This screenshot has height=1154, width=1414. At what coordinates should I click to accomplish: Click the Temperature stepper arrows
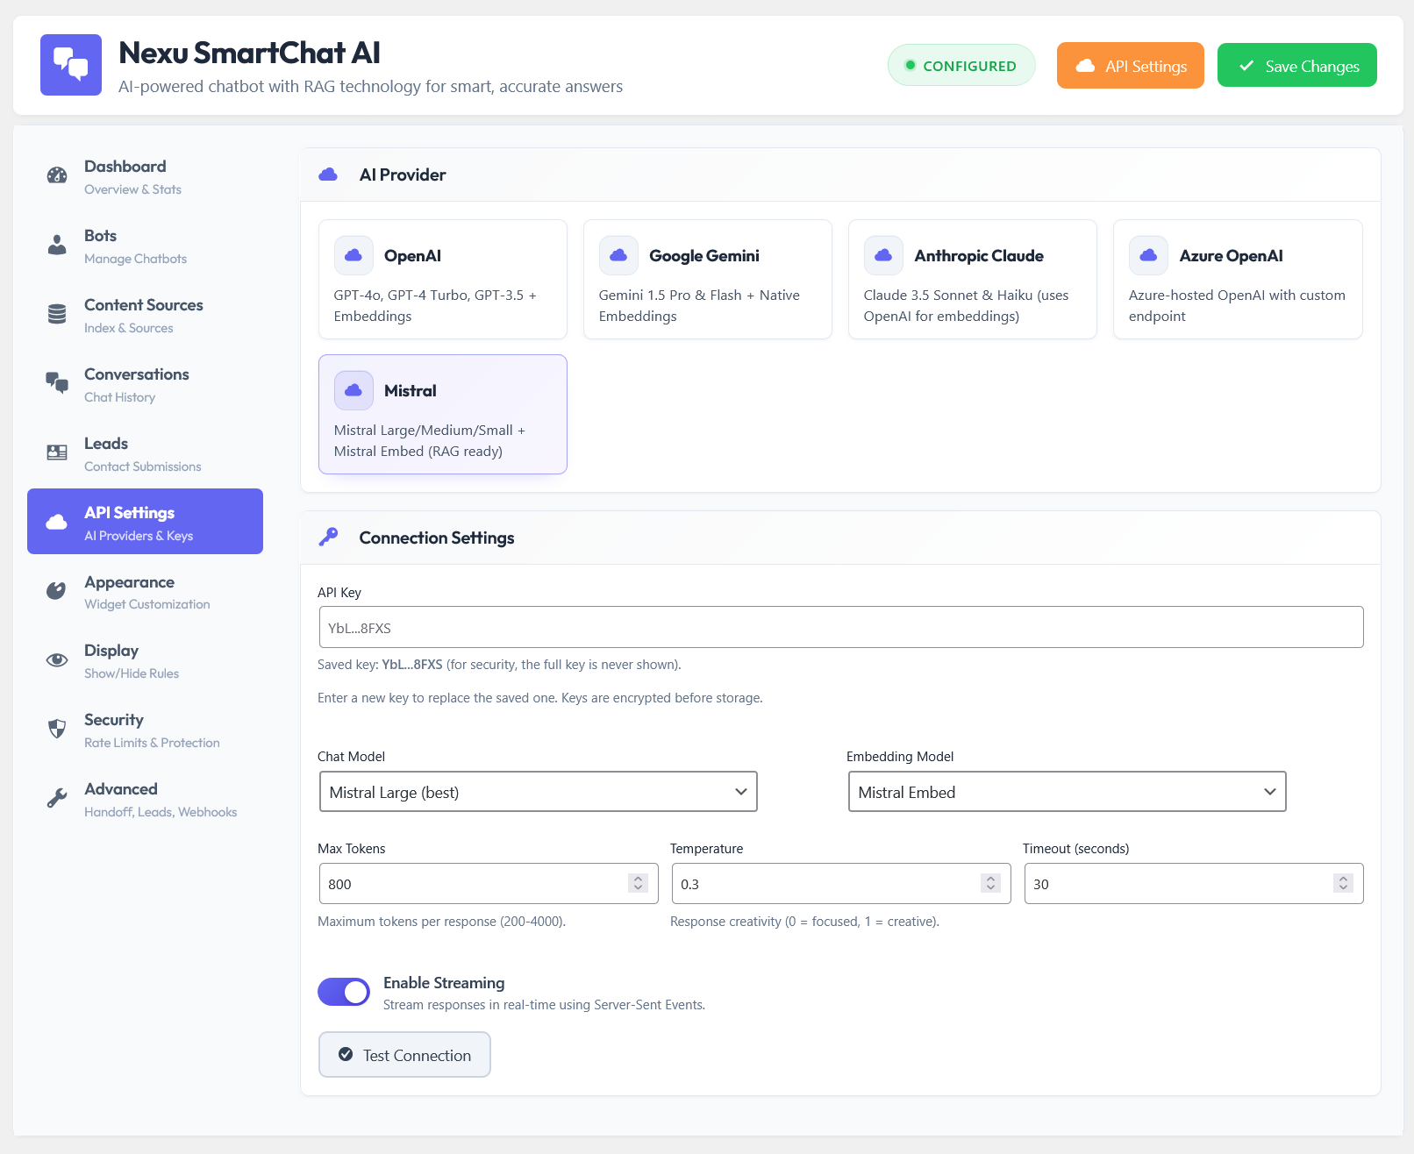click(990, 883)
